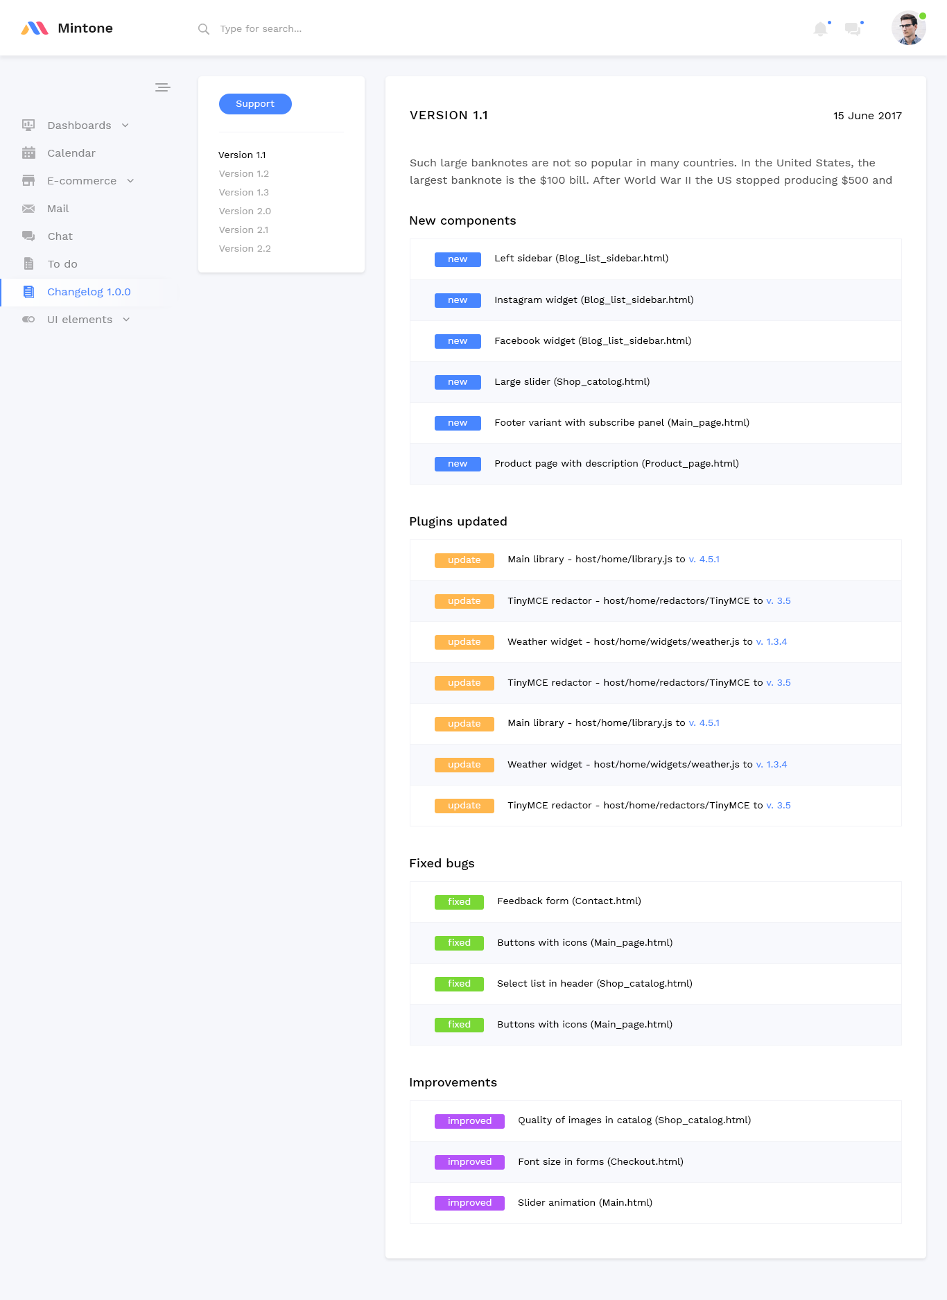Click the notifications bell icon

(821, 29)
